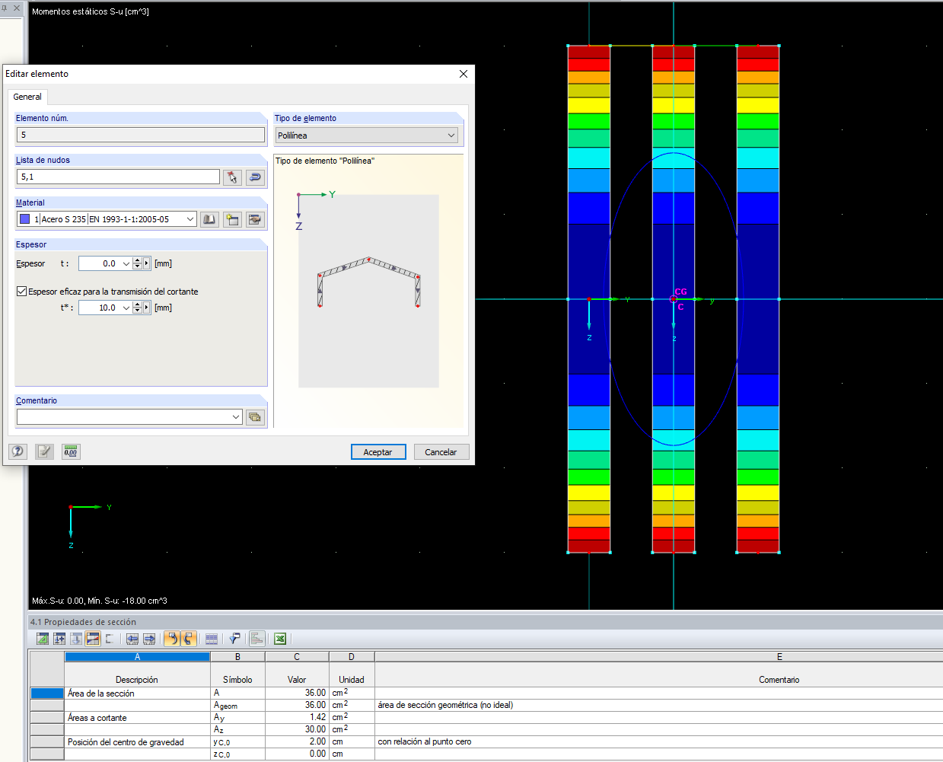Open the help icon in the dialog
The image size is (943, 762).
18,451
